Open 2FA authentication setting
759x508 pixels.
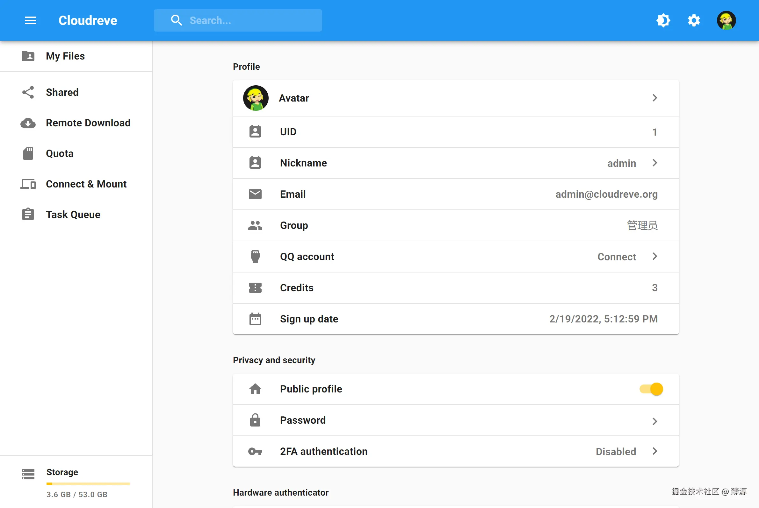[456, 451]
